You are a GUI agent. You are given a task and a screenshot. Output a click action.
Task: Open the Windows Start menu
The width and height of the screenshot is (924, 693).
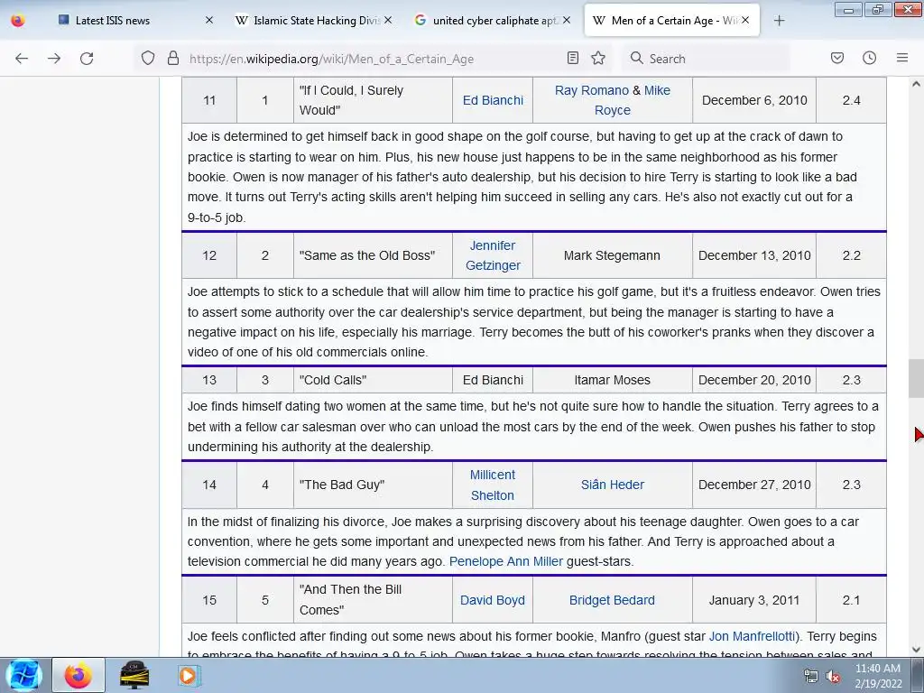(23, 675)
